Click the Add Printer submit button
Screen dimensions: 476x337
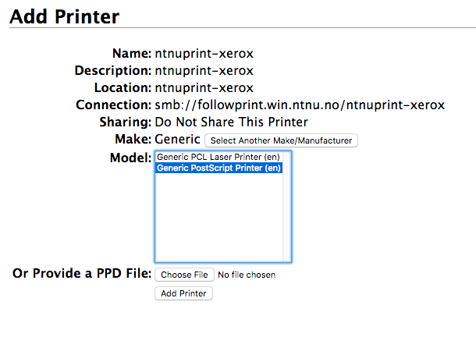[183, 293]
